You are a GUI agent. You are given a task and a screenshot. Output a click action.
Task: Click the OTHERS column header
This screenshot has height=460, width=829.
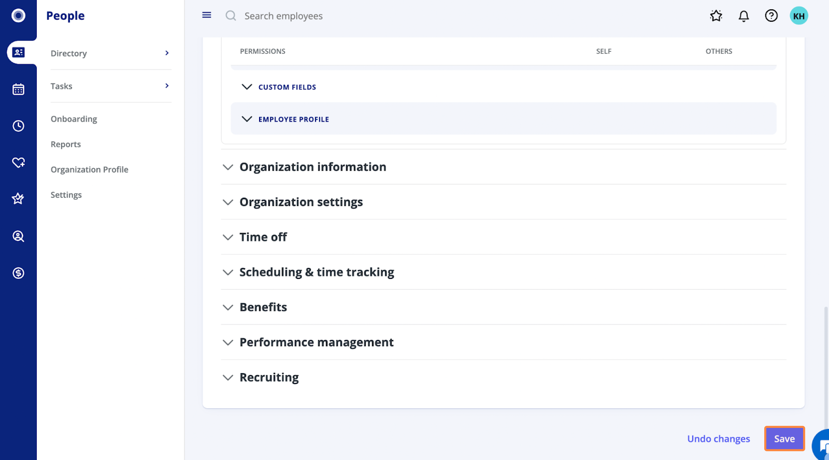click(x=719, y=51)
